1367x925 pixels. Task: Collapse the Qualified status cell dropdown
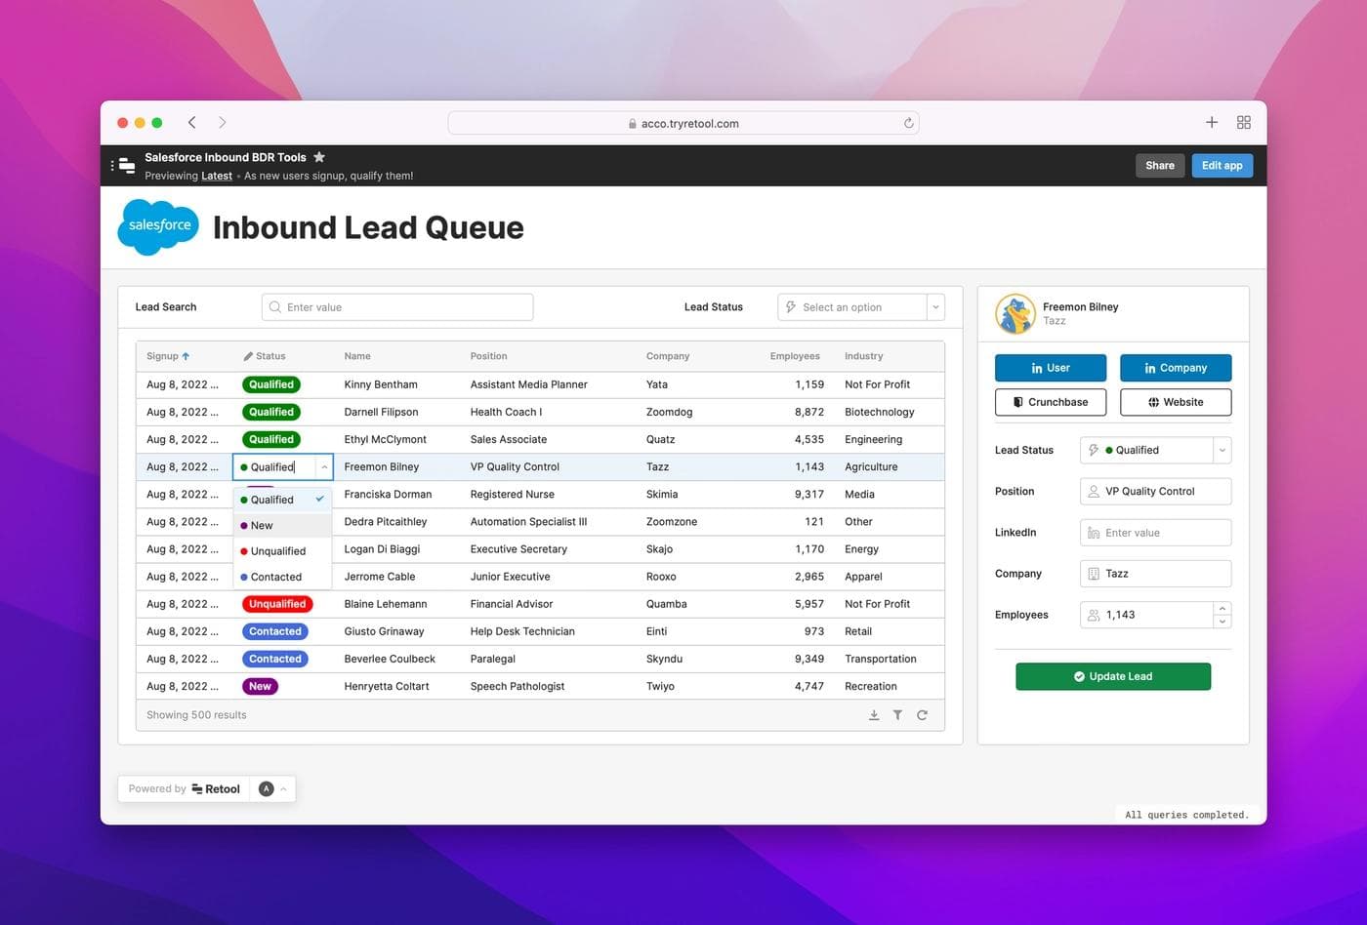(324, 467)
